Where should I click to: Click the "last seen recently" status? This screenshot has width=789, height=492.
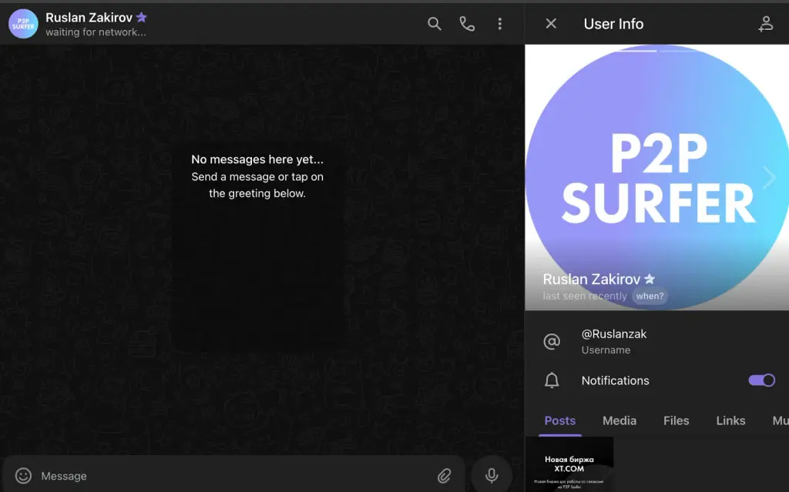[585, 296]
